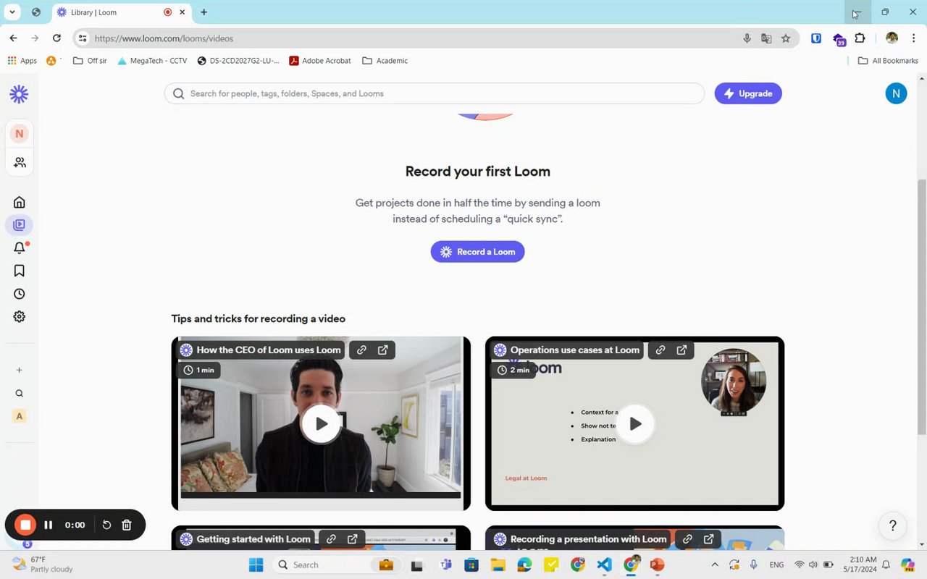
Task: Open a new tab with the plus button
Action: (204, 12)
